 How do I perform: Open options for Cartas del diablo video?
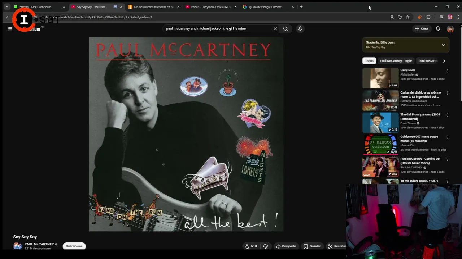448,93
